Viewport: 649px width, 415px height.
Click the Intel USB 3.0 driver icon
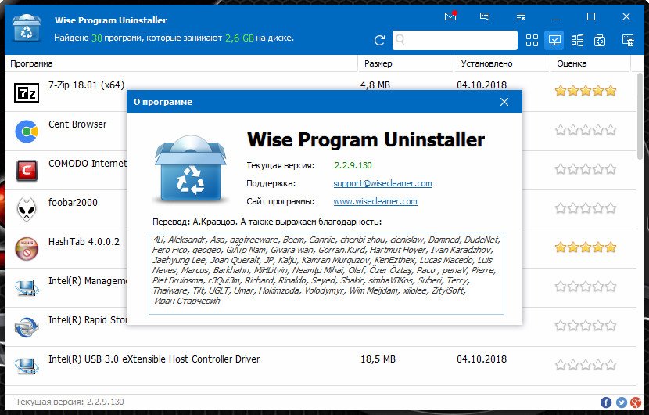click(27, 366)
